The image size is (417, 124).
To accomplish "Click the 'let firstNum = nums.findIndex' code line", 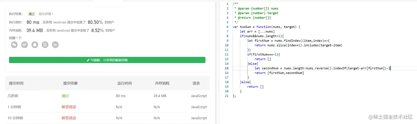I will (288, 41).
